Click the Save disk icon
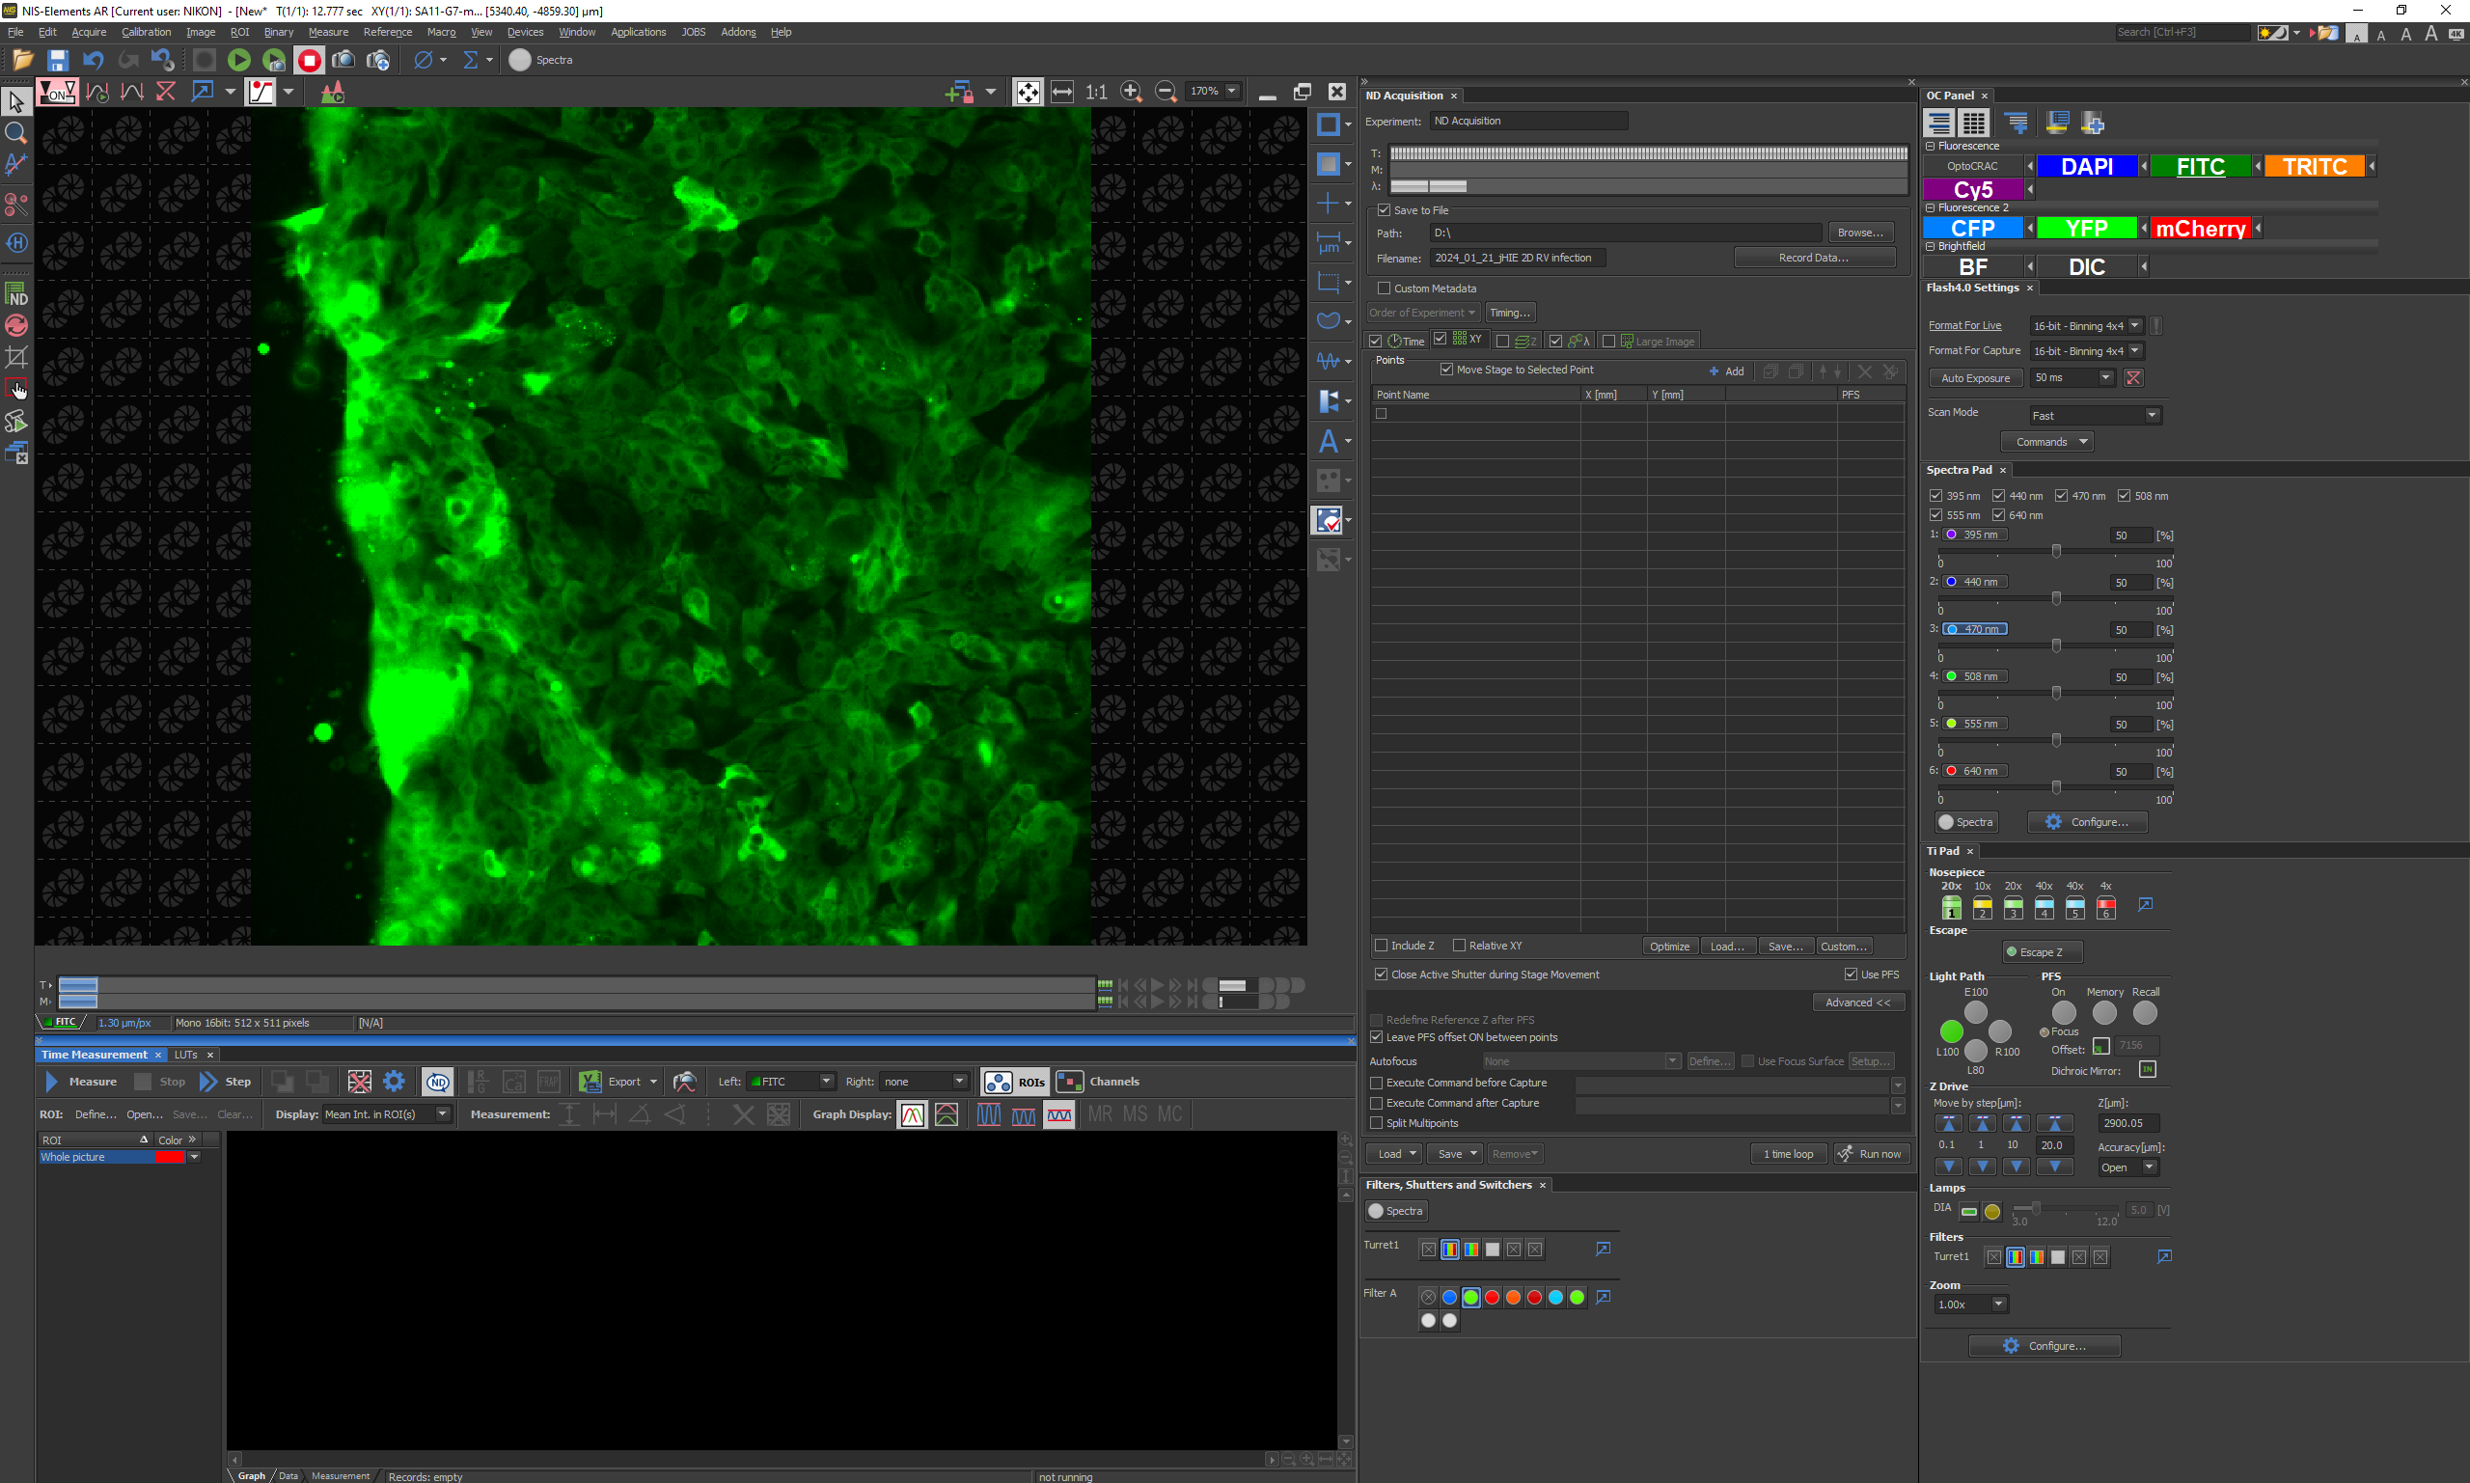The image size is (2470, 1483). pos(58,60)
